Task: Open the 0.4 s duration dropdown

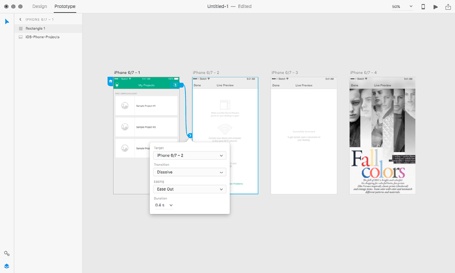Action: (164, 205)
